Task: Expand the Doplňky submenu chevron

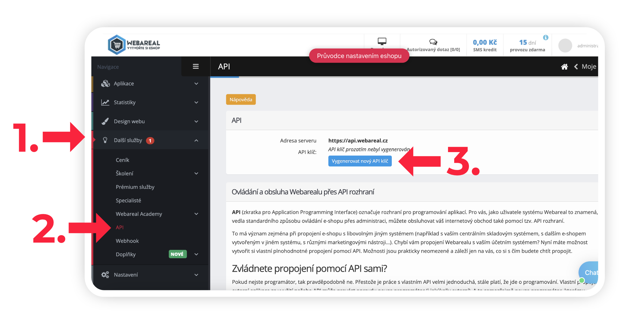Action: tap(196, 254)
